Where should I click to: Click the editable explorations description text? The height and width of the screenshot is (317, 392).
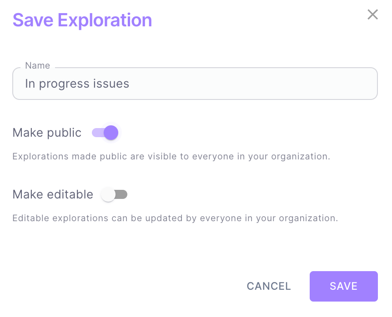point(175,218)
